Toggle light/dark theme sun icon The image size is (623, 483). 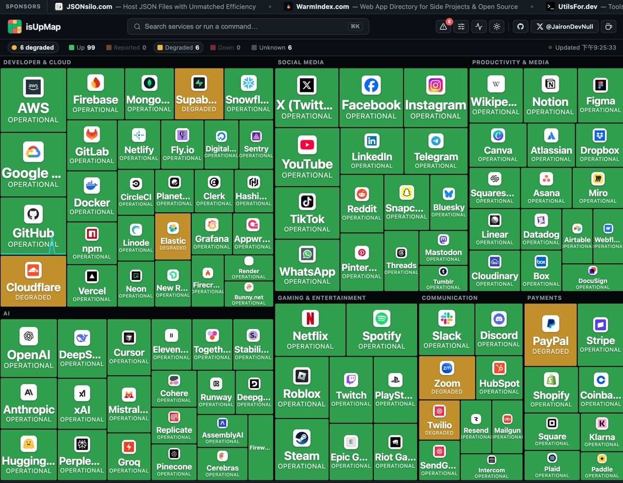pyautogui.click(x=497, y=27)
